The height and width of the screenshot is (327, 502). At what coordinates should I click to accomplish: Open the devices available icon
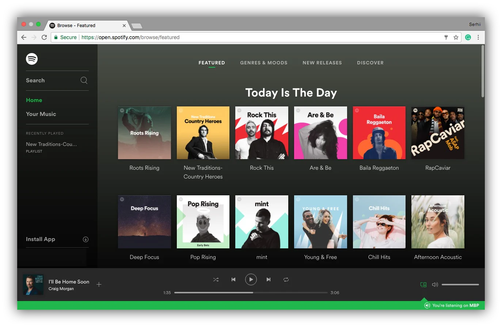tap(423, 284)
